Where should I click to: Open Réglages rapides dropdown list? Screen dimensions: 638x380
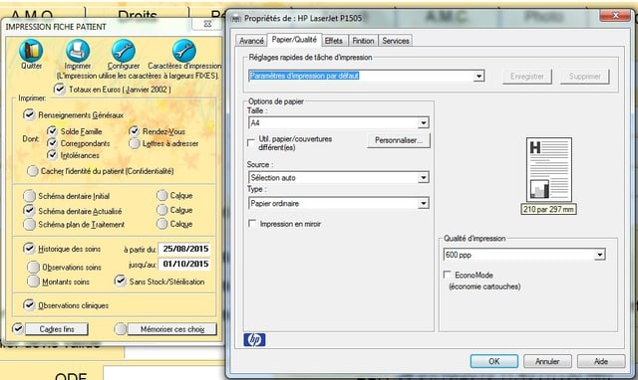pyautogui.click(x=478, y=76)
